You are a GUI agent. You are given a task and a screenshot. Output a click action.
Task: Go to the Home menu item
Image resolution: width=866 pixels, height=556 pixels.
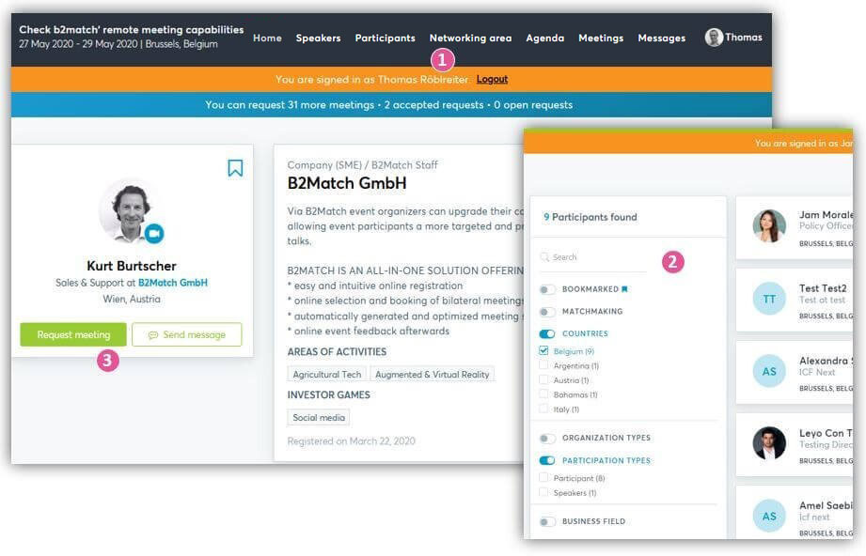tap(267, 39)
